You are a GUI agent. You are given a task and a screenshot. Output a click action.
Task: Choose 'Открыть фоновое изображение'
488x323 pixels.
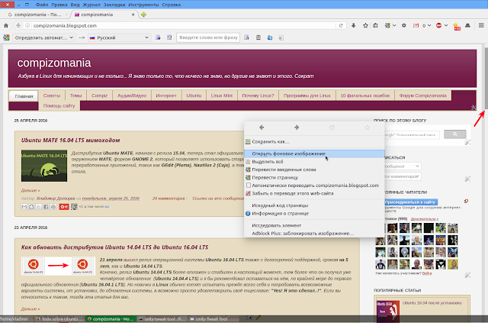coord(314,153)
